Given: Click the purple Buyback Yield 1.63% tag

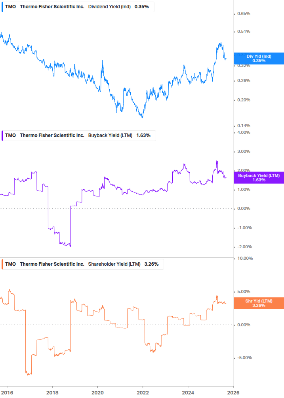Looking at the screenshot, I should 259,178.
